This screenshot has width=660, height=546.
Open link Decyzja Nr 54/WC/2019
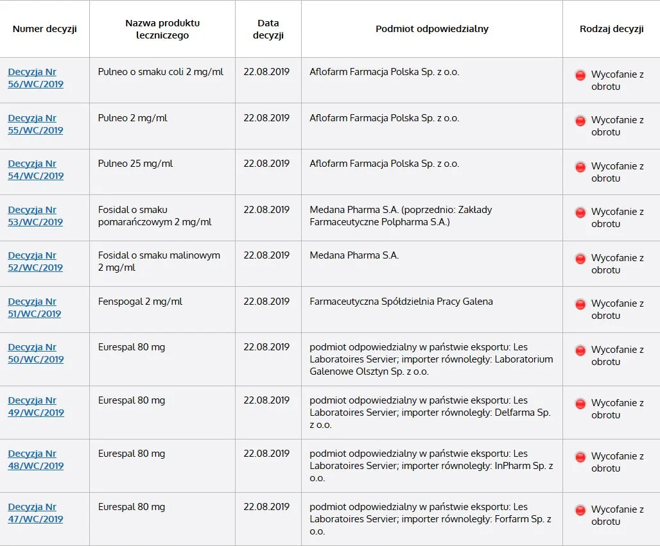click(36, 169)
